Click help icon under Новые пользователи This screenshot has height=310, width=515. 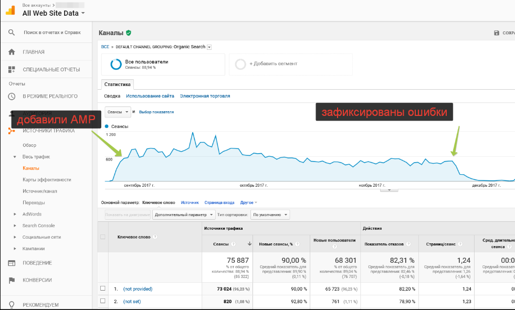334,247
